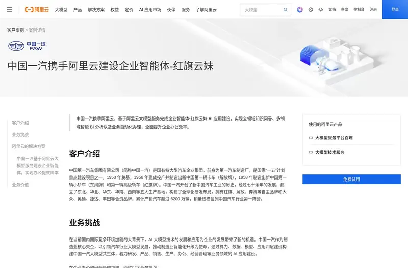Screen dimensions: 408x268
Task: Open the 权益 menu item
Action: [114, 10]
